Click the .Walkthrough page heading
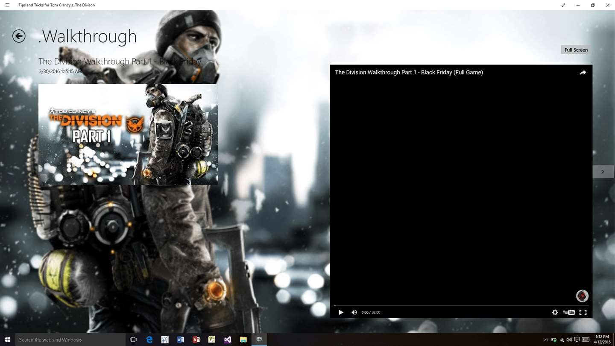This screenshot has width=615, height=346. tap(88, 36)
